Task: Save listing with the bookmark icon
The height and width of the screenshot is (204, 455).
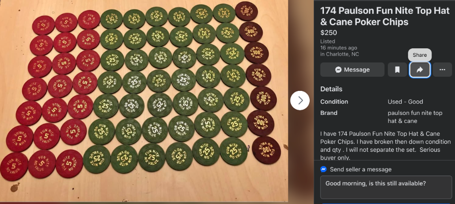Action: point(397,70)
